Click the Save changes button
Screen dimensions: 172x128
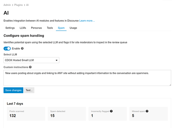coord(13,90)
